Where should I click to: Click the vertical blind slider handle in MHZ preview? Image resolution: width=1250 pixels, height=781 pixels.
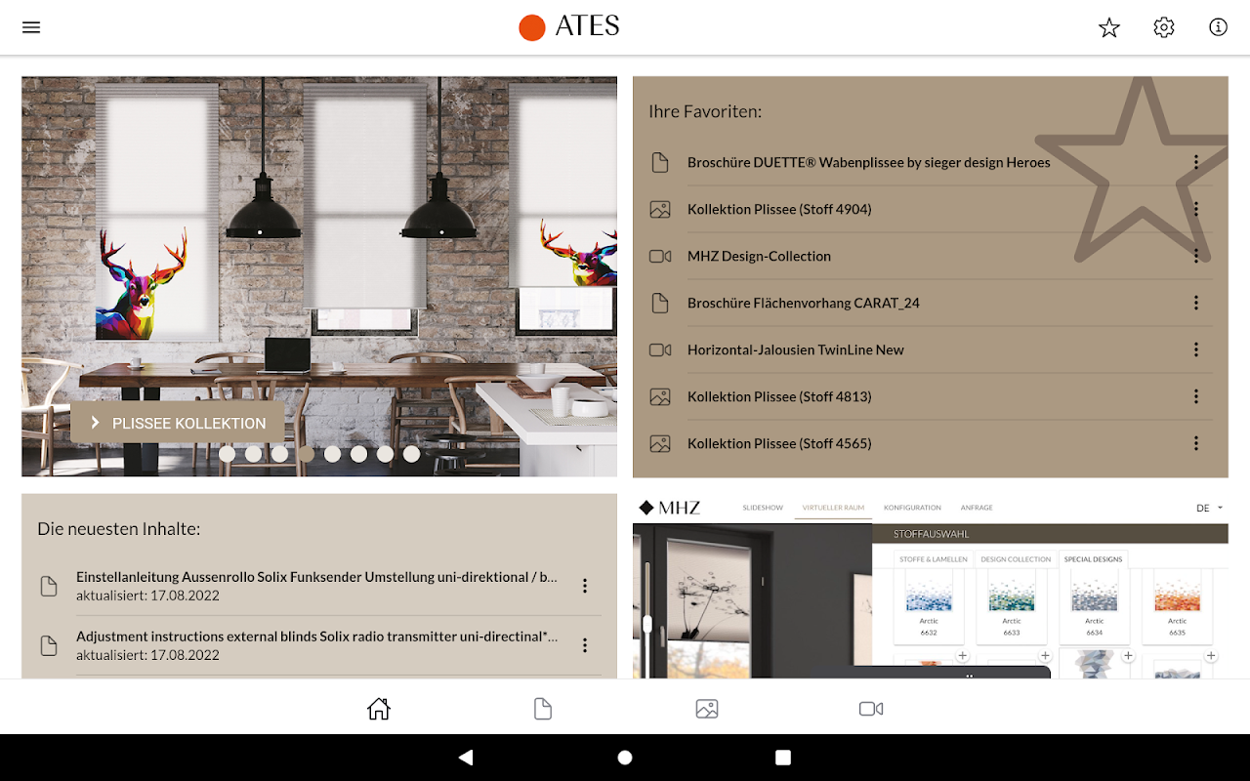point(646,622)
